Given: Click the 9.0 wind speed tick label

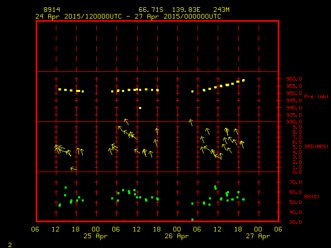Looking at the screenshot, I should [x=297, y=127].
